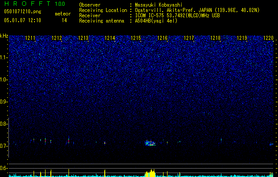The height and width of the screenshot is (177, 278).
Task: Click the wide yellow intensity peak below 1215 echo
Action: [150, 173]
